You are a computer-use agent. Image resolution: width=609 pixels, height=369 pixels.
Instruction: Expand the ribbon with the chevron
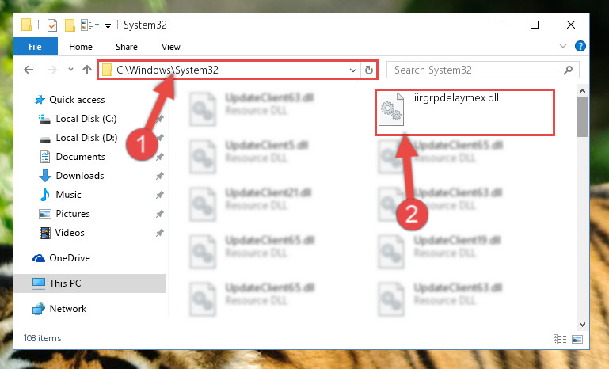563,46
